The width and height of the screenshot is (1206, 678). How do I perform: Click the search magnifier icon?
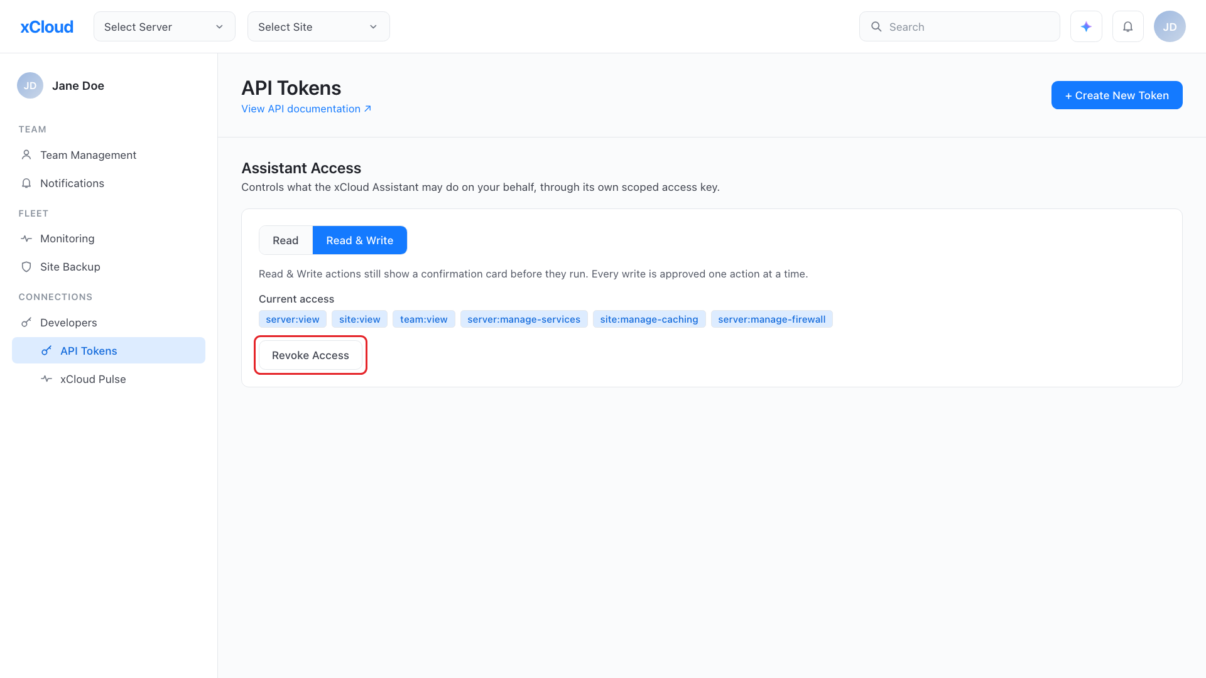pos(876,26)
